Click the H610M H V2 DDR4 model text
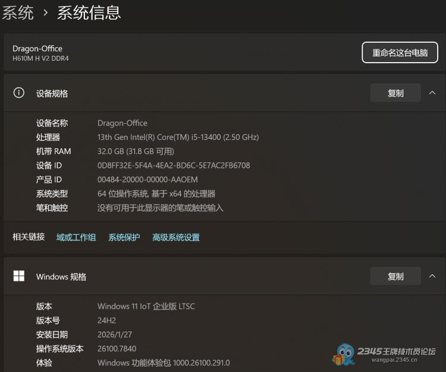The width and height of the screenshot is (446, 372). tap(40, 58)
